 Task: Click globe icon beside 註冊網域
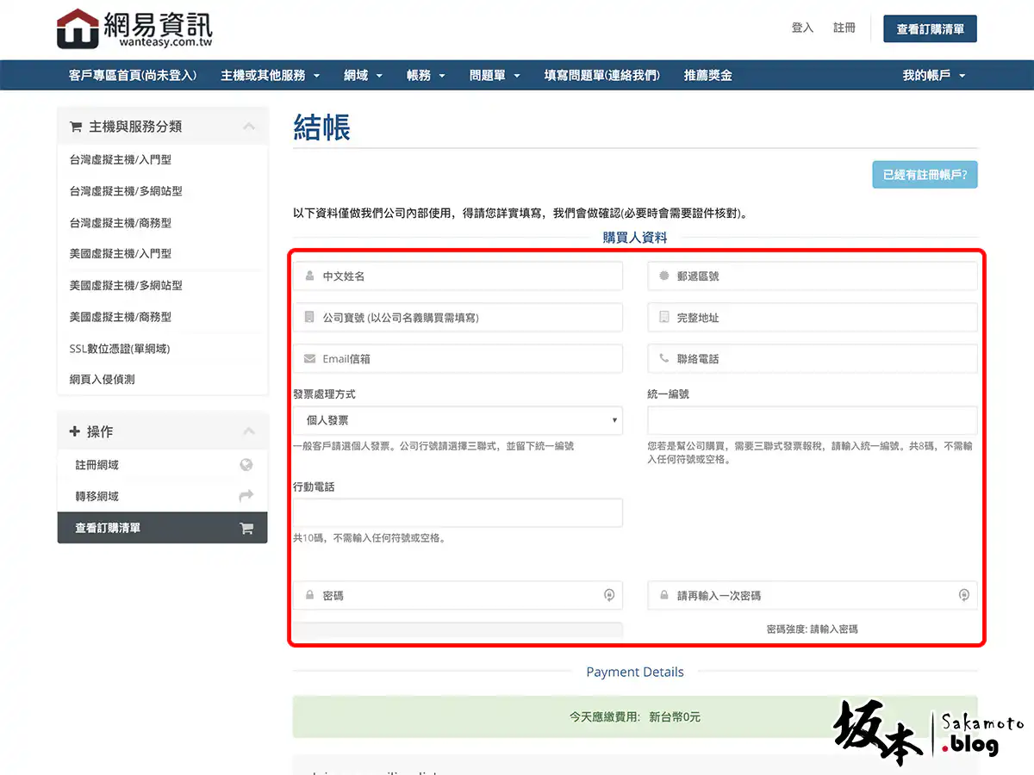pos(246,465)
